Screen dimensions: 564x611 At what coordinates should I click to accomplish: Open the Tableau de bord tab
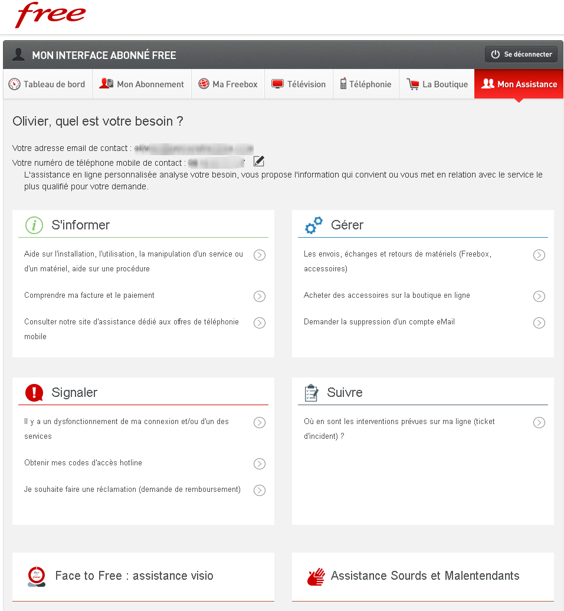(47, 84)
